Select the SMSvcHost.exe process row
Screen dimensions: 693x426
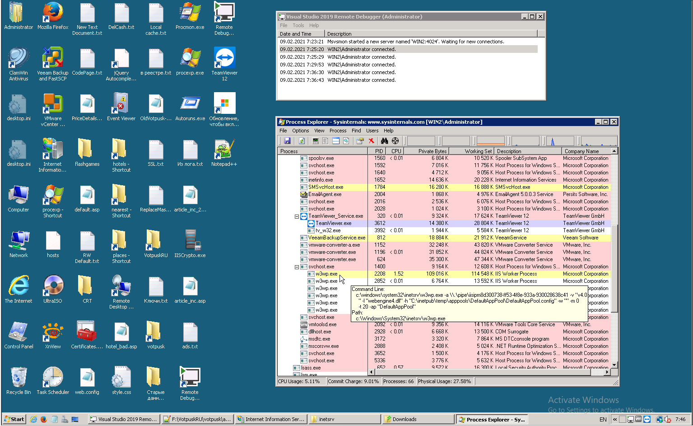444,187
